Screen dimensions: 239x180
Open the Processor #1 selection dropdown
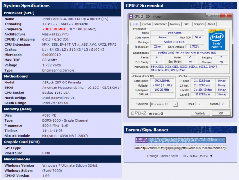point(164,104)
